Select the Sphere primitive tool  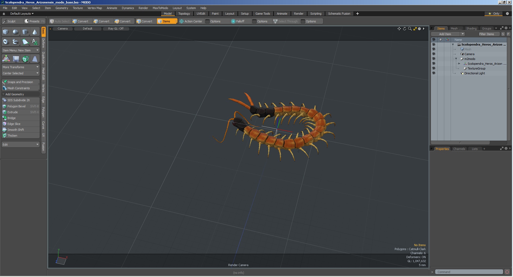[x=15, y=32]
